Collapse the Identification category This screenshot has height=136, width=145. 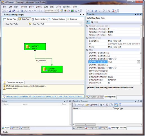[87, 38]
